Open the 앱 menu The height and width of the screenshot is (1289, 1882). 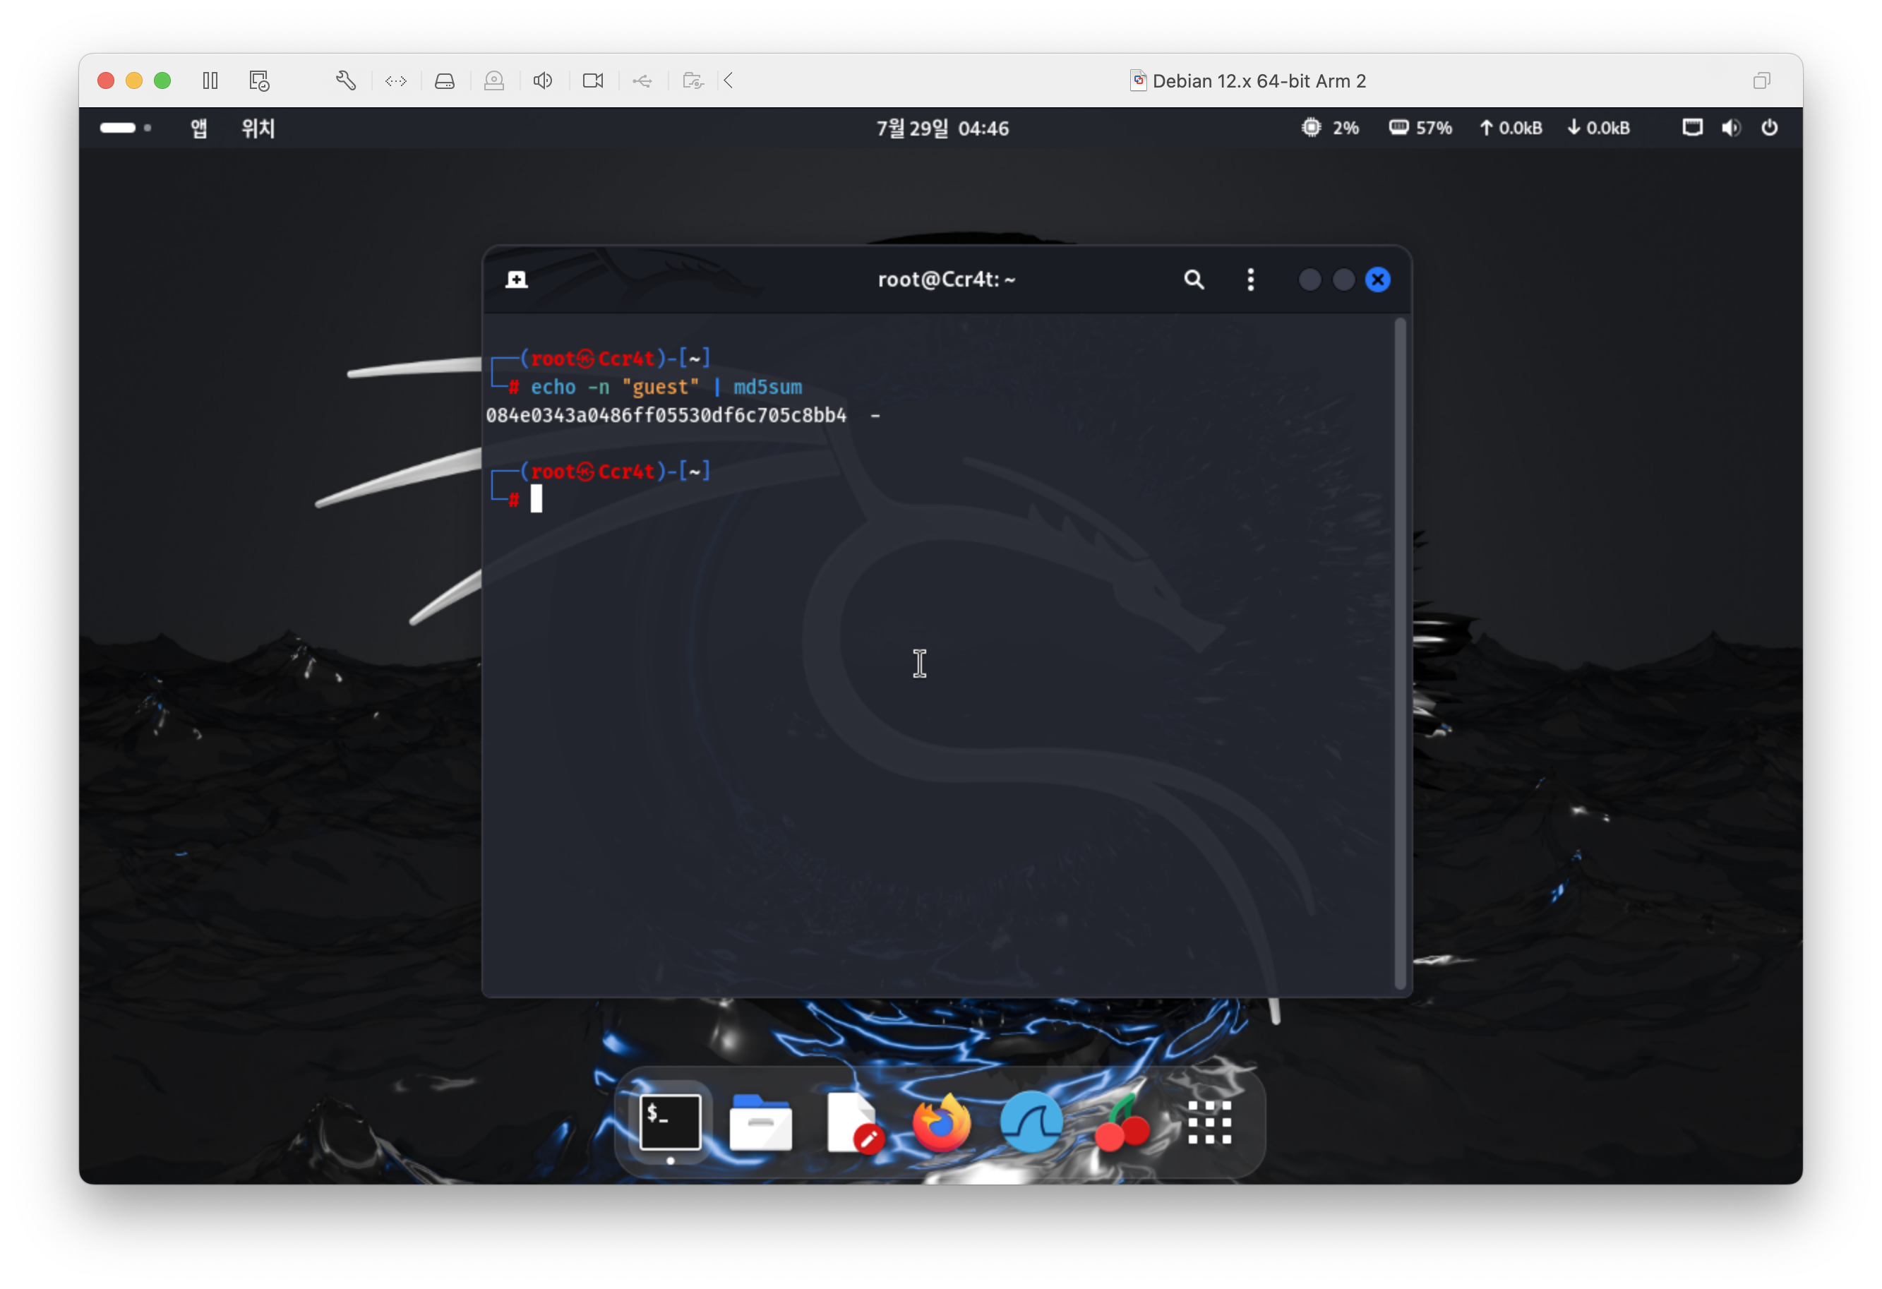(x=198, y=128)
